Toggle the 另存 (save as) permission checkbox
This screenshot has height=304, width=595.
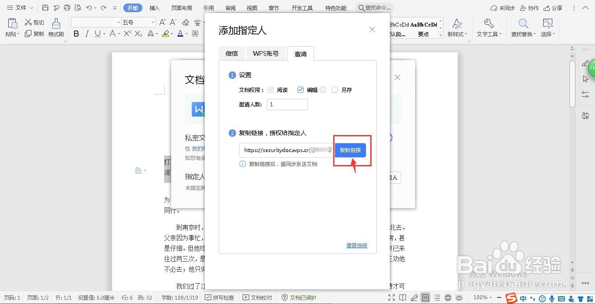335,90
